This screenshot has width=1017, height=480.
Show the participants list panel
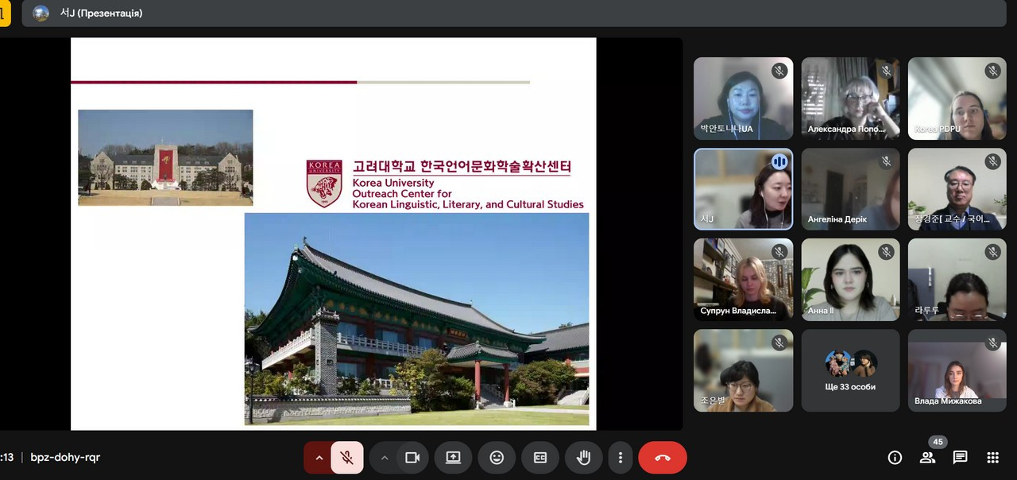tap(927, 458)
